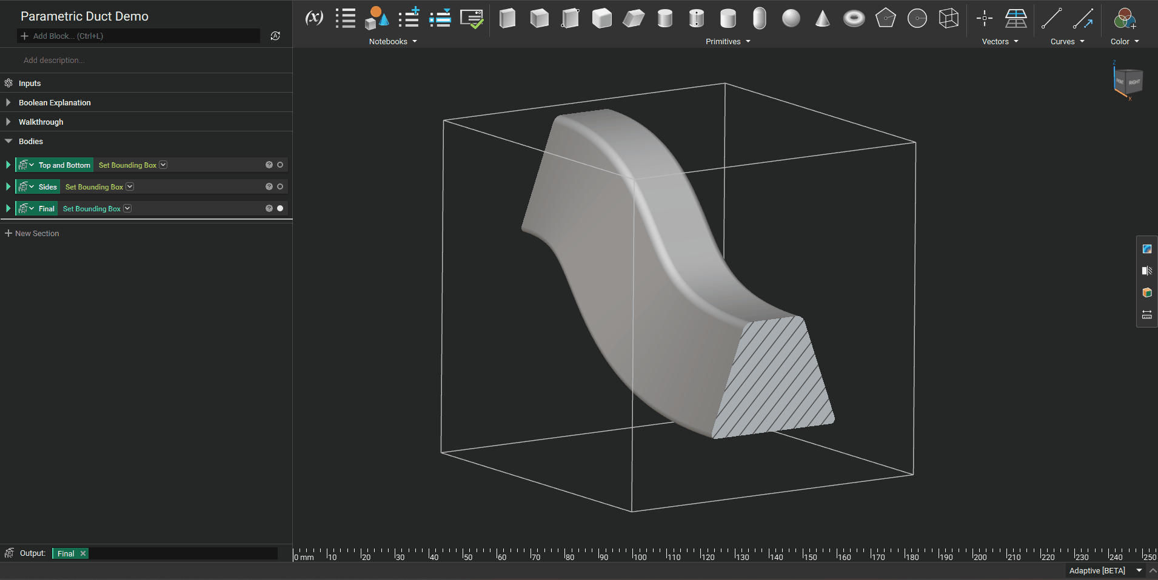Image resolution: width=1158 pixels, height=580 pixels.
Task: Click the first blue icon in right panel
Action: [x=1147, y=249]
